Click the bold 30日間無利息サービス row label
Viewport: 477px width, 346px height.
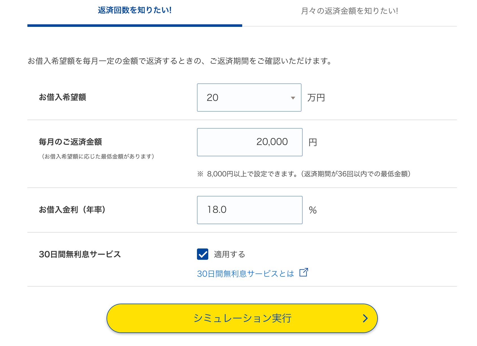[x=80, y=254]
